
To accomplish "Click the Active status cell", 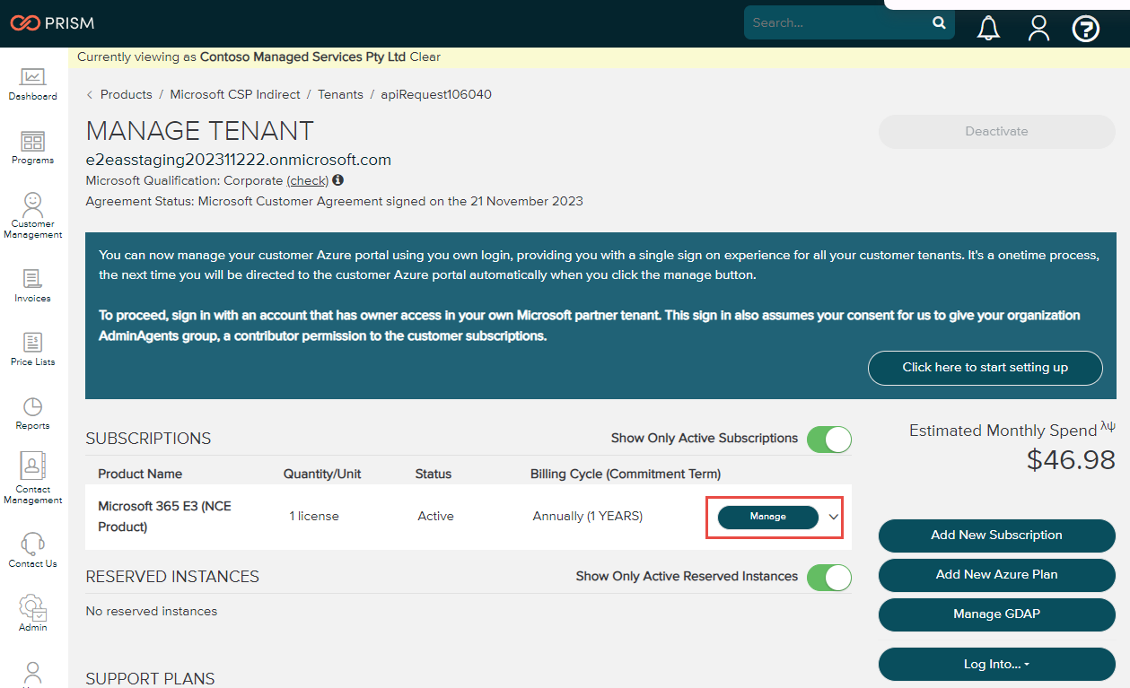I will (x=435, y=517).
